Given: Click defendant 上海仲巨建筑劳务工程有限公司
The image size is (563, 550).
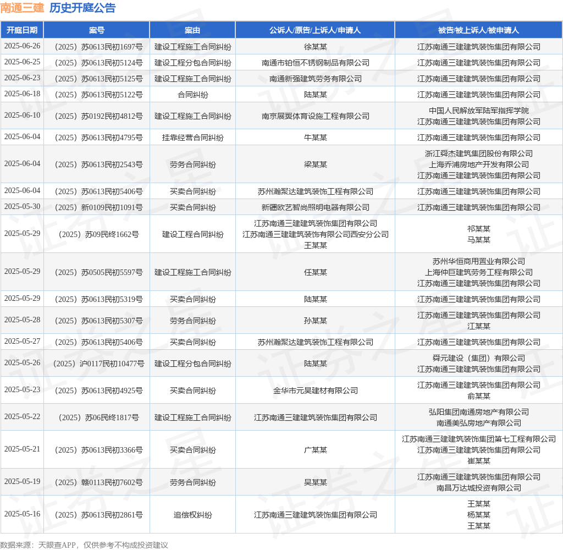Looking at the screenshot, I should pos(479,273).
